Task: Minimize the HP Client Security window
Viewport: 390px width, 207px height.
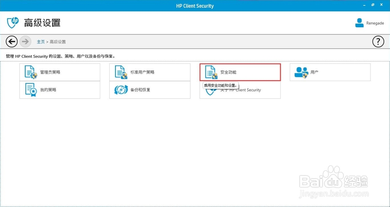Action: (365, 5)
